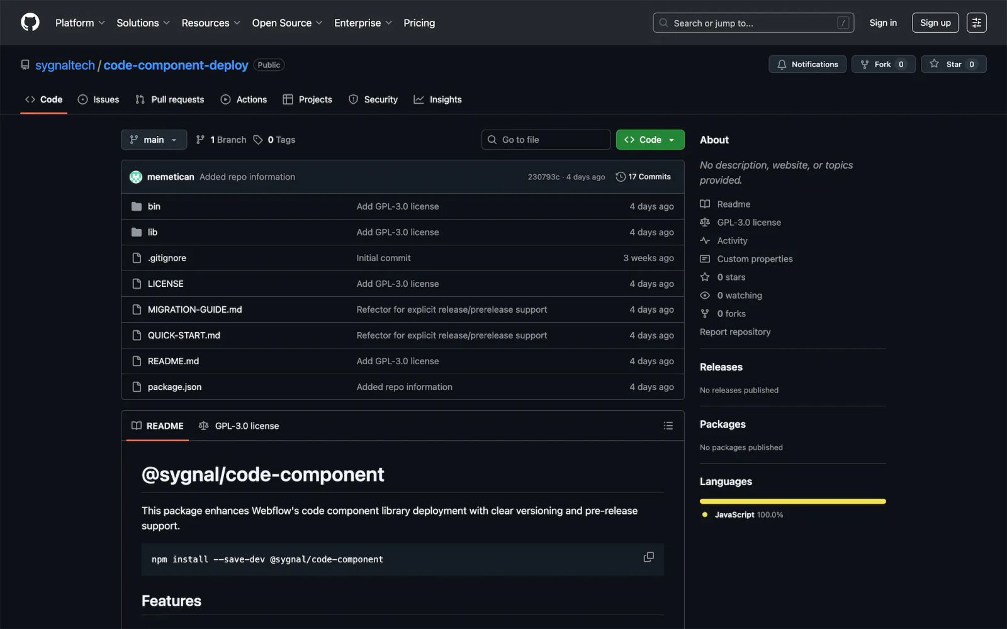The height and width of the screenshot is (629, 1007).
Task: Open the green Code dropdown
Action: point(650,140)
